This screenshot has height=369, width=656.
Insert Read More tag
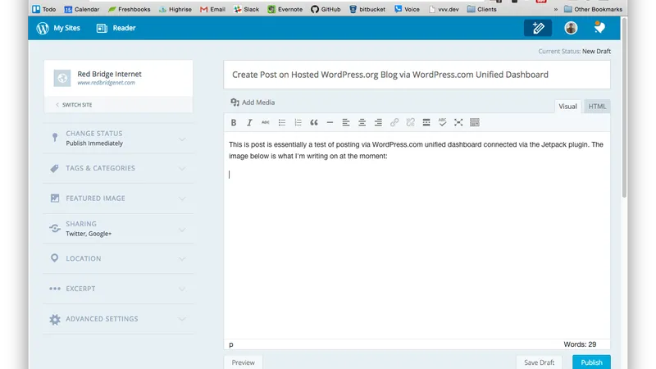tap(426, 122)
